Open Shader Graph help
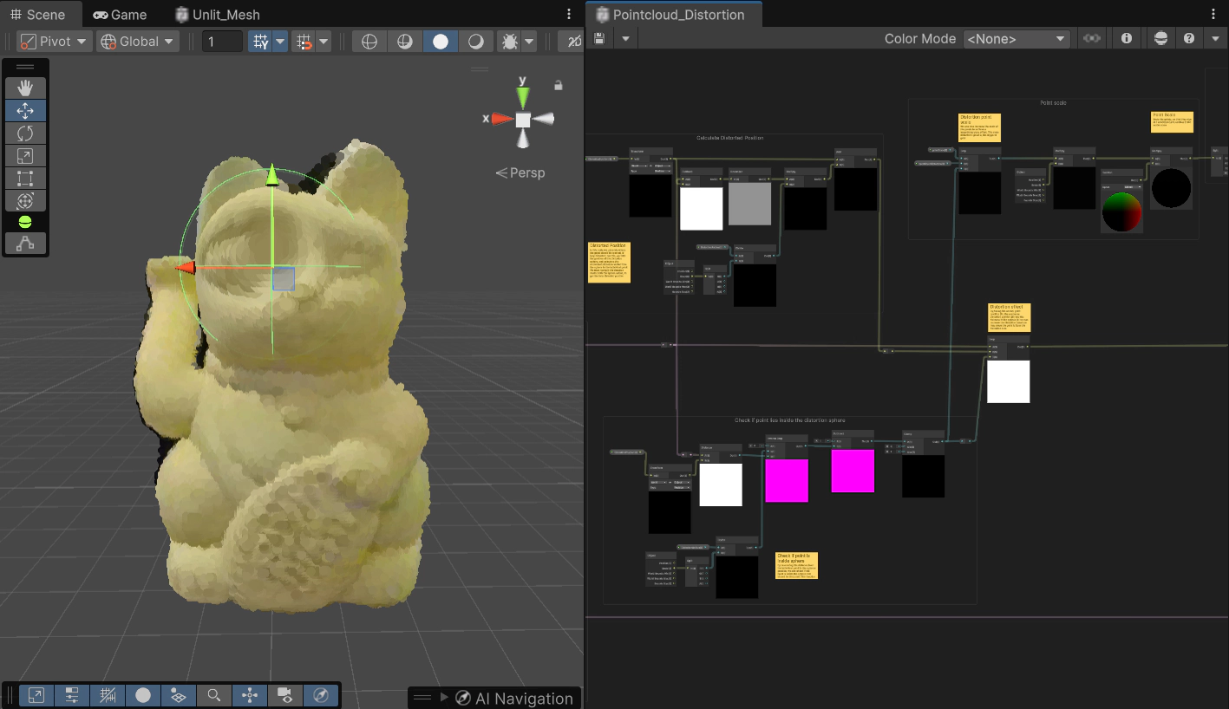 [x=1188, y=37]
